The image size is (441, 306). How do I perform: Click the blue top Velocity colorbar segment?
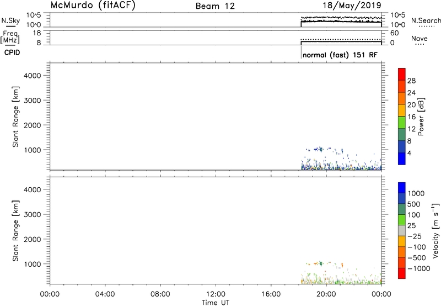click(x=402, y=188)
